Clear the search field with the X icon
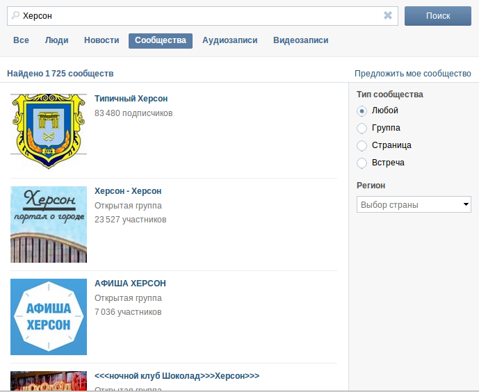 pyautogui.click(x=388, y=15)
